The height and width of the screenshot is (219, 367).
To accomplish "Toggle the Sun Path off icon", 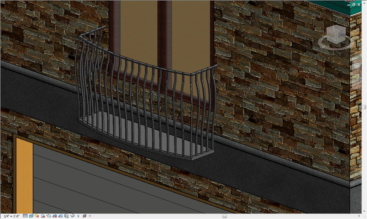I will coord(37,216).
